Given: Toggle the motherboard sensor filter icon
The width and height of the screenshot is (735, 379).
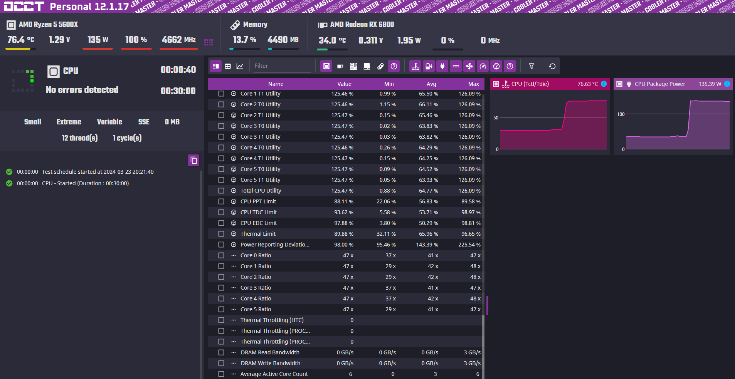Looking at the screenshot, I should pos(353,66).
